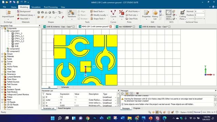Screen dimensions: 217x122
Task: Adjust the Sectional View position slider
Action: [195, 19]
